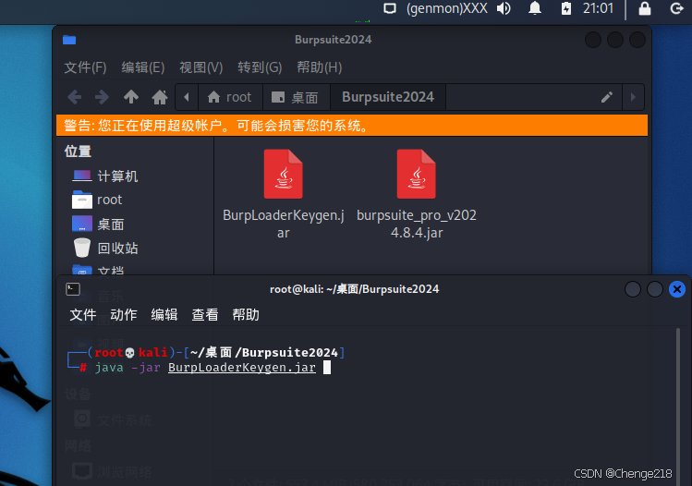Click the terminal window icon in its title bar
Screen dimensions: 692x486
tap(73, 289)
